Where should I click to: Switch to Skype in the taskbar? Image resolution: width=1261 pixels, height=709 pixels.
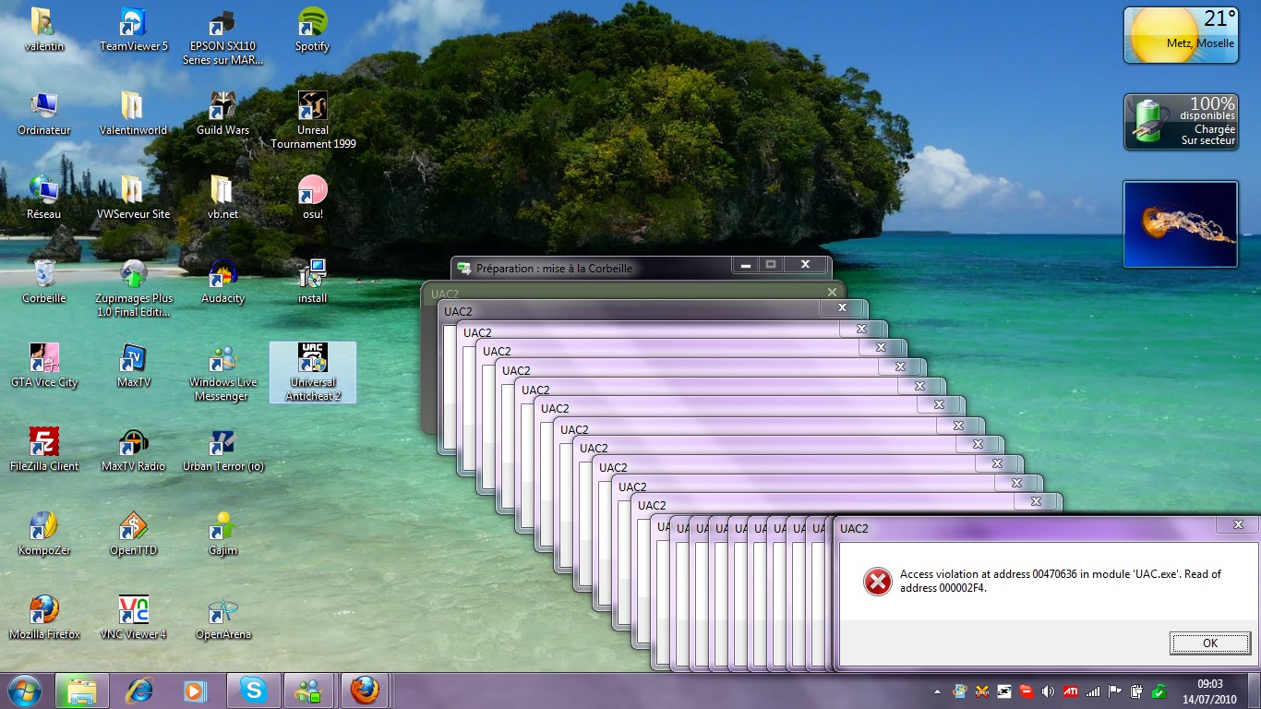pyautogui.click(x=253, y=691)
